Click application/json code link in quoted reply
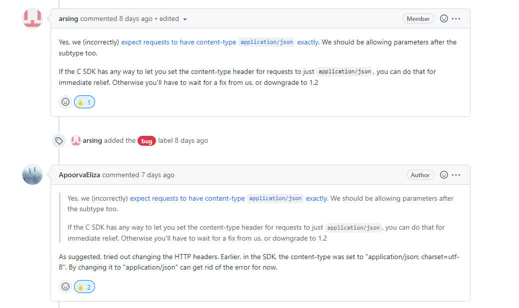This screenshot has width=519, height=308. [275, 198]
